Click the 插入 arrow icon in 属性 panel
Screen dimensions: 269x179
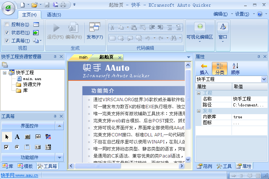coord(204,66)
